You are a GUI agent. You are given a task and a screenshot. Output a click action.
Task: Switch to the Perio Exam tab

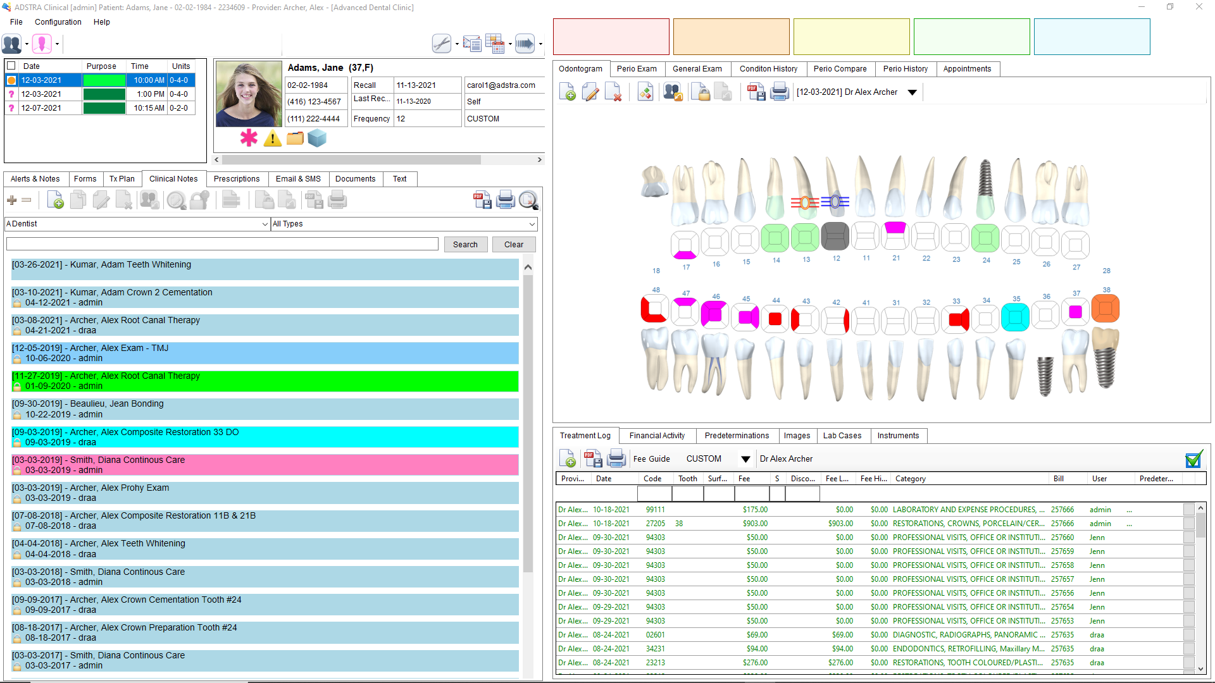pyautogui.click(x=637, y=69)
